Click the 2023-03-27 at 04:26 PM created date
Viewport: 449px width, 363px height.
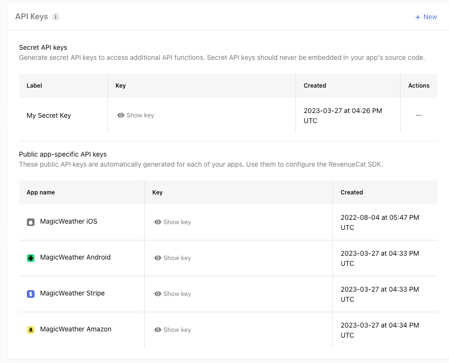tap(343, 116)
